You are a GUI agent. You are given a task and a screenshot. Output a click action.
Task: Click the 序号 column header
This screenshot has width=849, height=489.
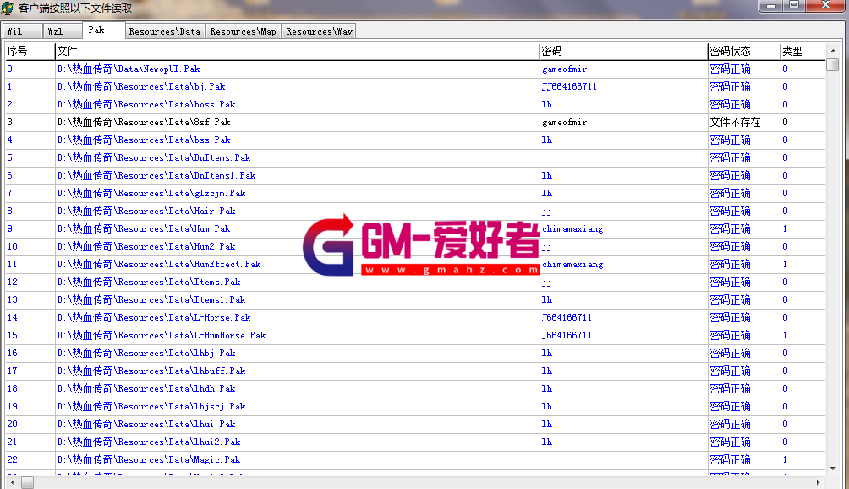(x=18, y=52)
